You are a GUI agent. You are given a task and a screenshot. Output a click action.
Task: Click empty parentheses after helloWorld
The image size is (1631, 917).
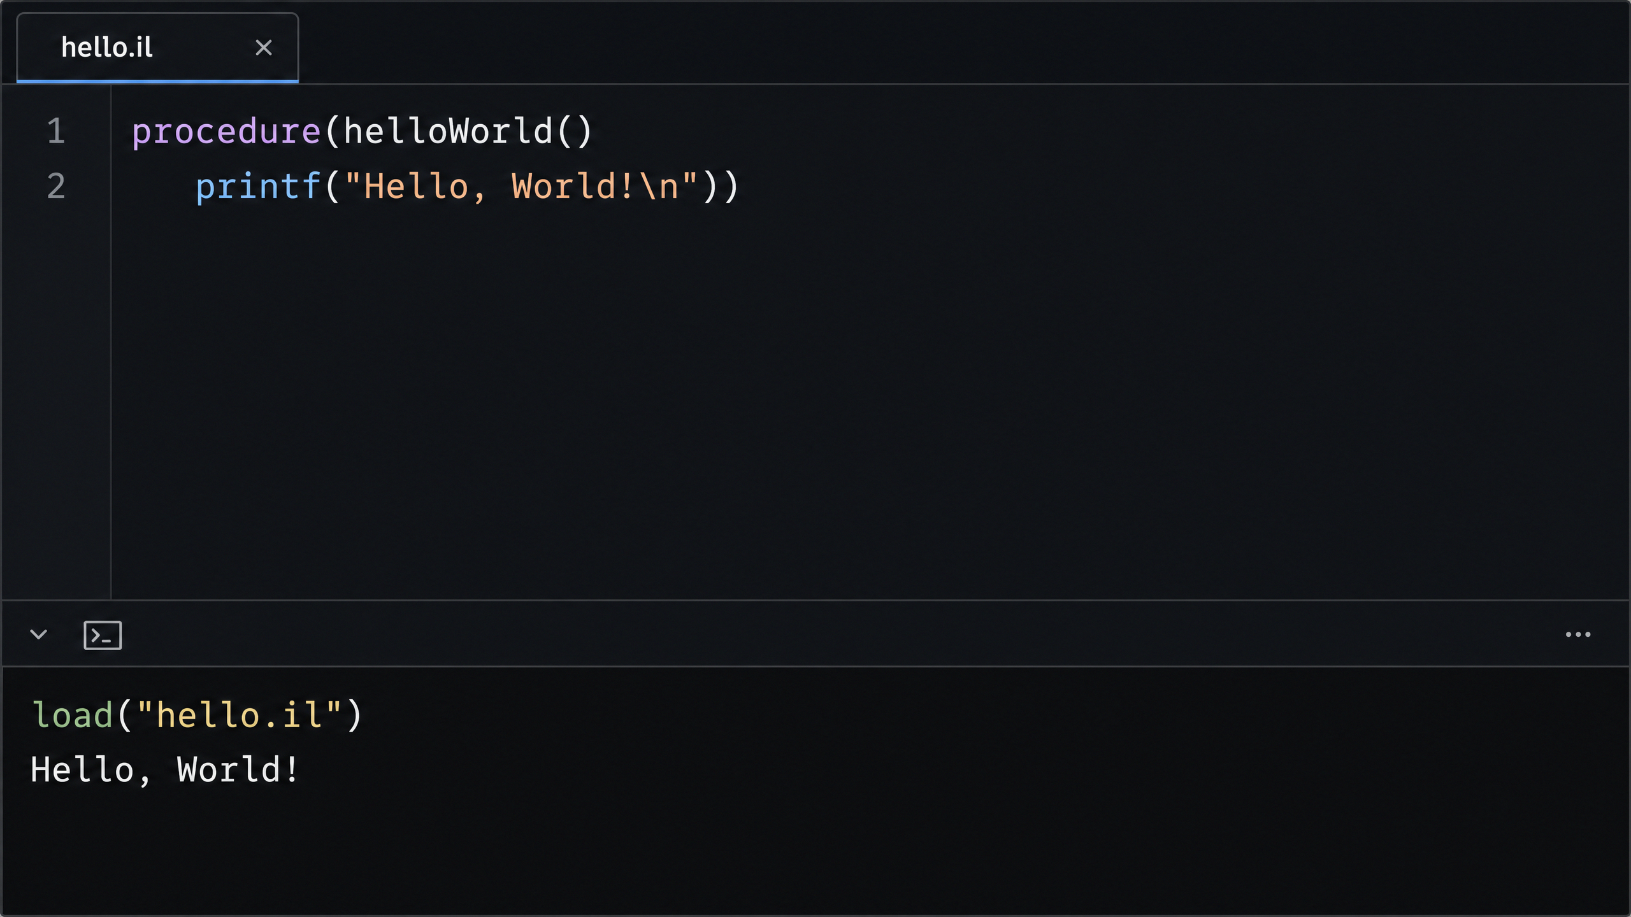(x=575, y=132)
